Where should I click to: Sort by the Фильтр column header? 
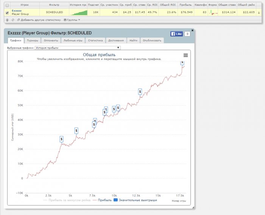pyautogui.click(x=54, y=5)
